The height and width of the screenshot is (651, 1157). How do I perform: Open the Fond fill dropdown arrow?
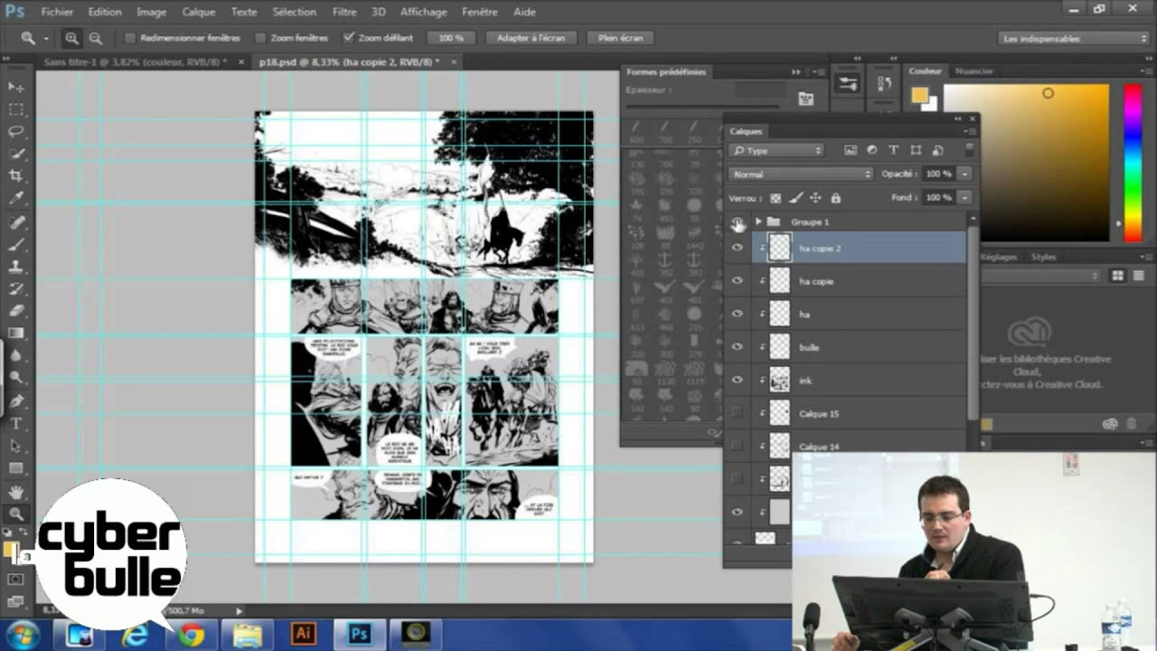click(964, 197)
